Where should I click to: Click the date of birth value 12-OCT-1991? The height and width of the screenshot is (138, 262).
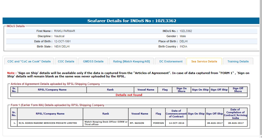pyautogui.click(x=62, y=41)
